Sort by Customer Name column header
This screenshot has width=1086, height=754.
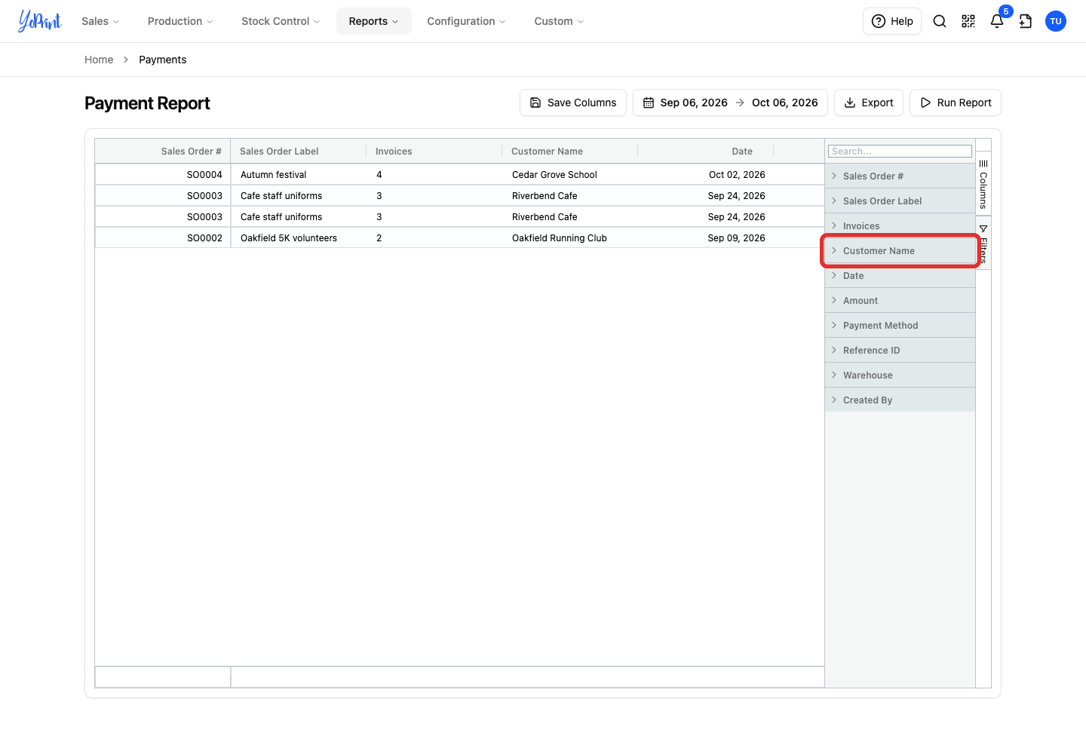tap(570, 151)
